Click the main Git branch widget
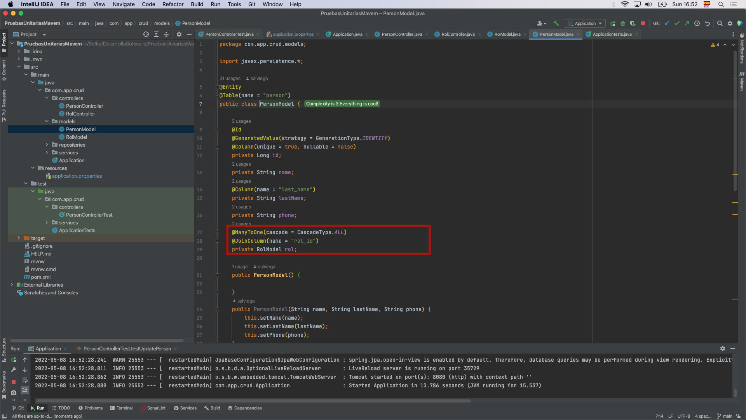This screenshot has height=420, width=746. pyautogui.click(x=725, y=416)
